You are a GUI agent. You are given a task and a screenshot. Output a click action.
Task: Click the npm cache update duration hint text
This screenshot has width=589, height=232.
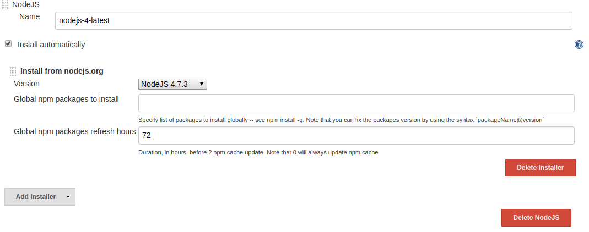click(258, 152)
